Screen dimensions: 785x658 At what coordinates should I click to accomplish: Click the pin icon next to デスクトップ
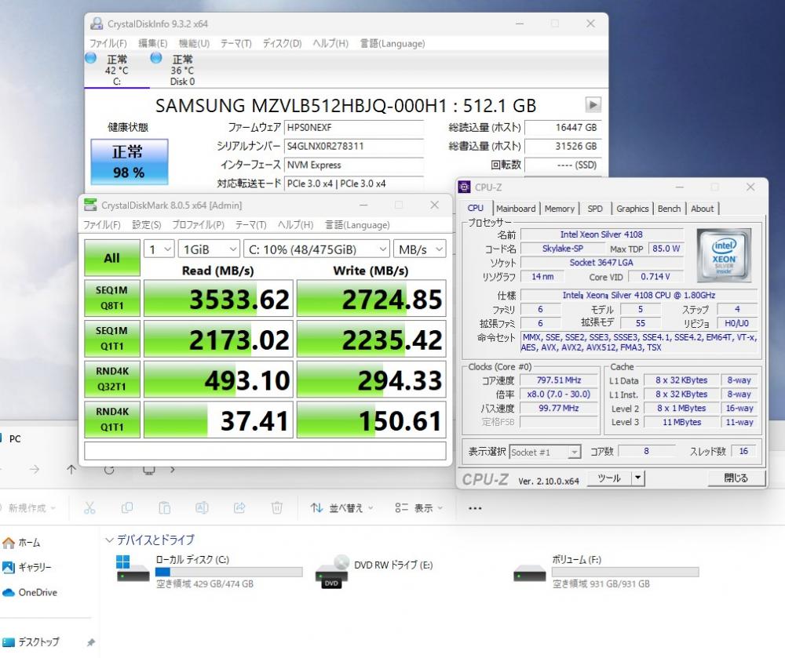point(90,642)
